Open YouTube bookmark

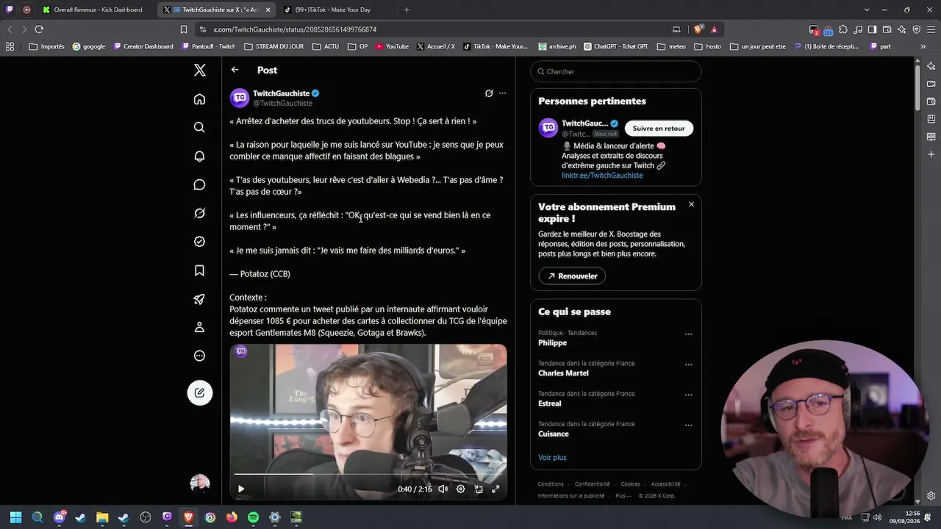(392, 46)
